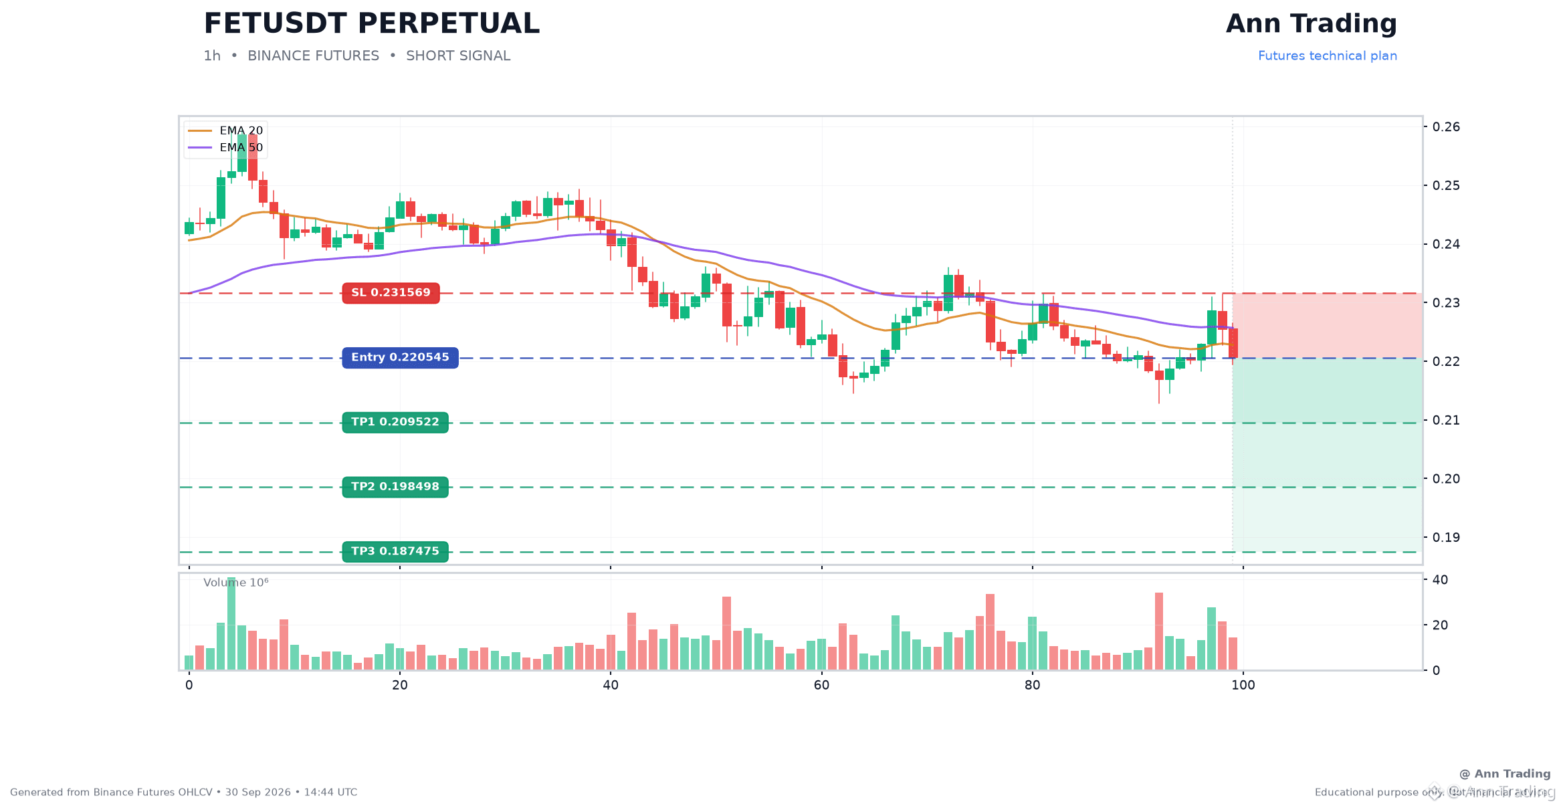Click the 60 tick on x-axis
This screenshot has height=808, width=1561.
click(821, 685)
